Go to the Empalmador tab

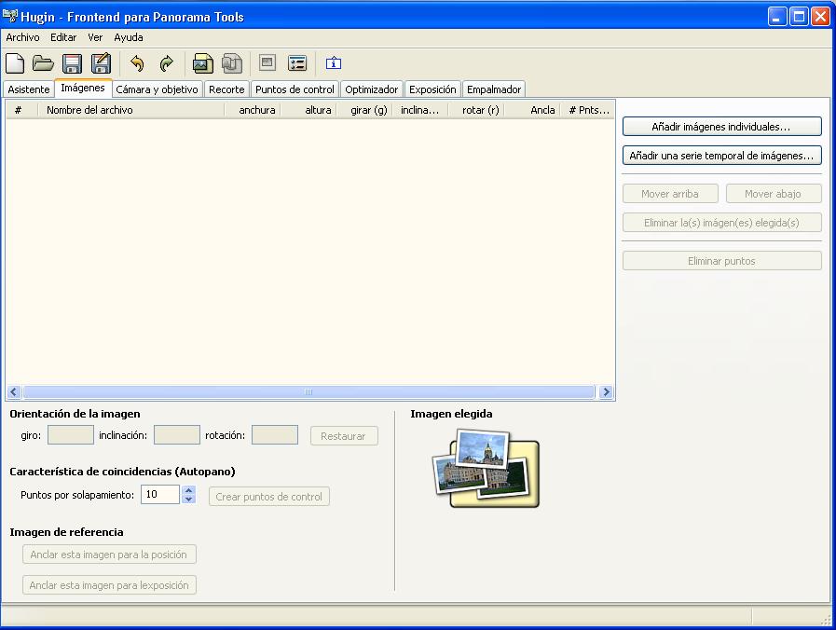click(494, 89)
